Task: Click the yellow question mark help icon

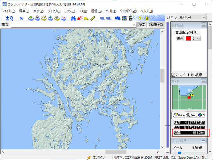Action: (140, 18)
